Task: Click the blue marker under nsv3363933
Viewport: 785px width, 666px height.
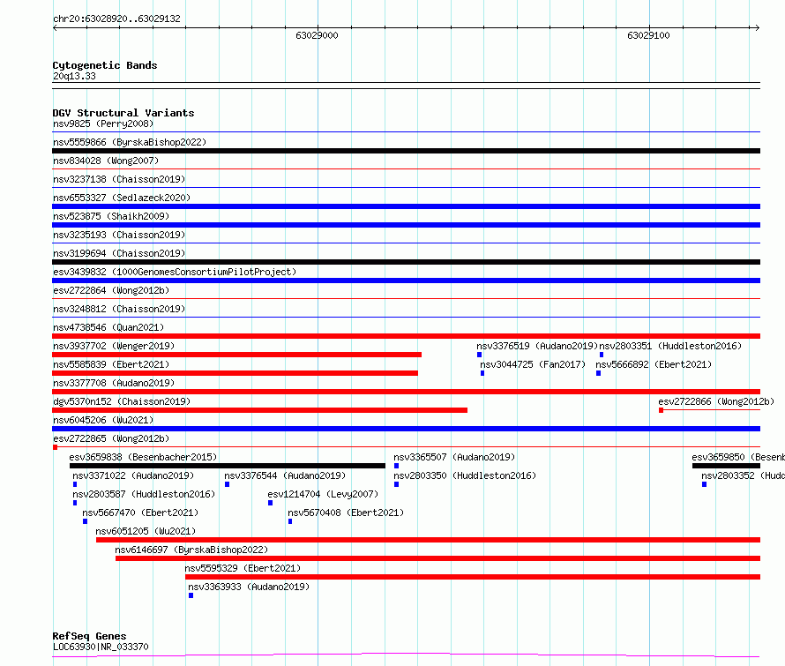Action: tap(191, 595)
